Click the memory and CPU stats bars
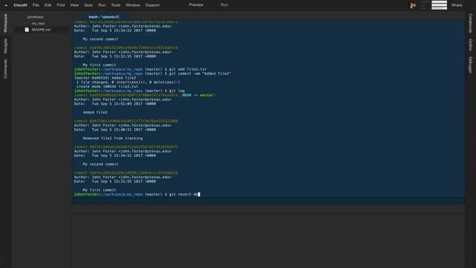 pyautogui.click(x=440, y=5)
